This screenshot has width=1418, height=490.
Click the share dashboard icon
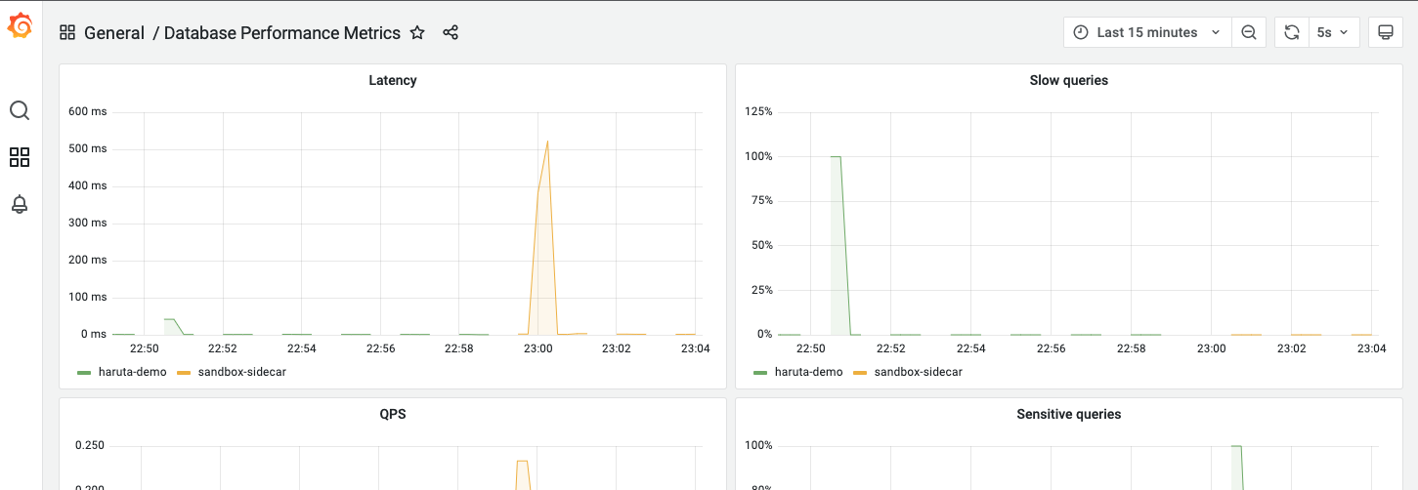[451, 32]
